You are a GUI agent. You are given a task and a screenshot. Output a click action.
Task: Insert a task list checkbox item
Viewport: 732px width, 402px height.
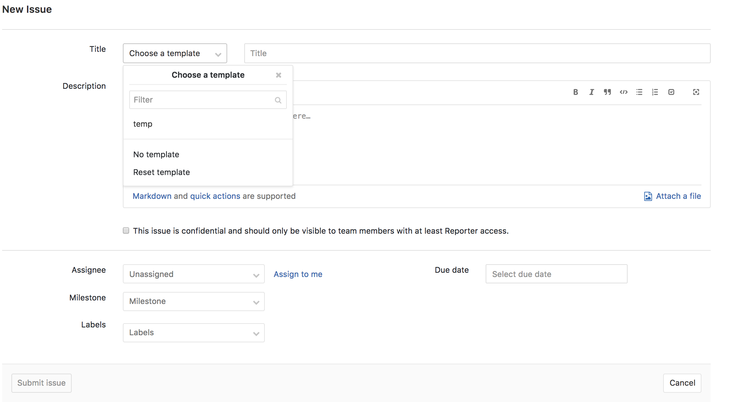[x=671, y=92]
